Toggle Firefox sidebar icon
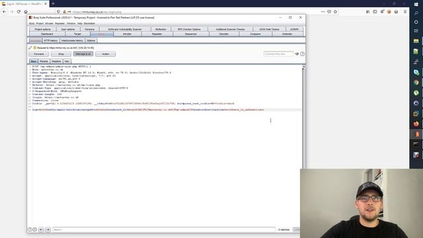 [x=375, y=12]
